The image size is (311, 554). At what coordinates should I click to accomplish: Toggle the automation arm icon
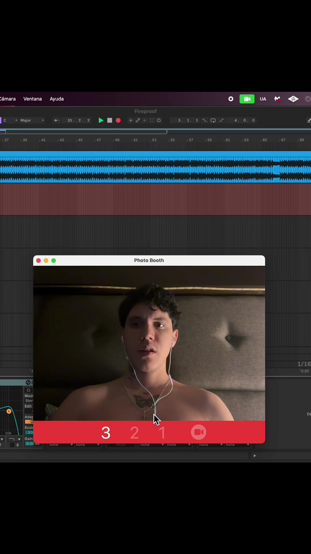click(x=138, y=120)
